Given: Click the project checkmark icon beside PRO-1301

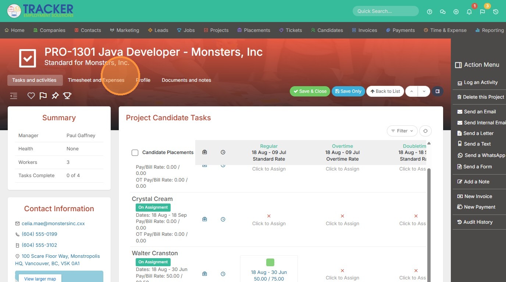Looking at the screenshot, I should pos(28,58).
